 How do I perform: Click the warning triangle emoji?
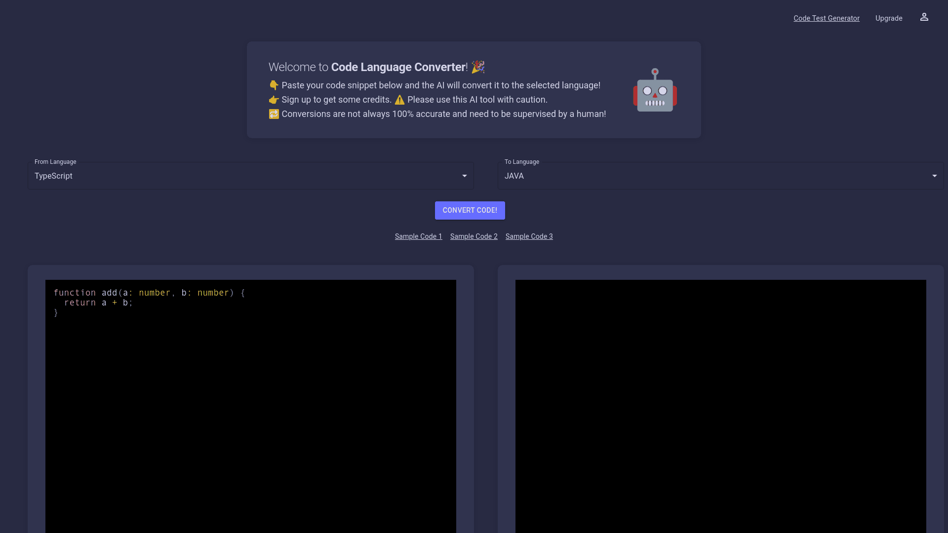pyautogui.click(x=399, y=100)
